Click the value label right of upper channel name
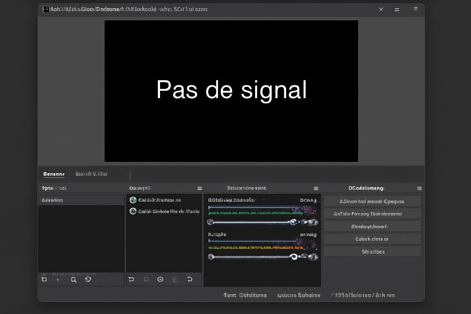Screen dimensions: 471x314 [308, 200]
